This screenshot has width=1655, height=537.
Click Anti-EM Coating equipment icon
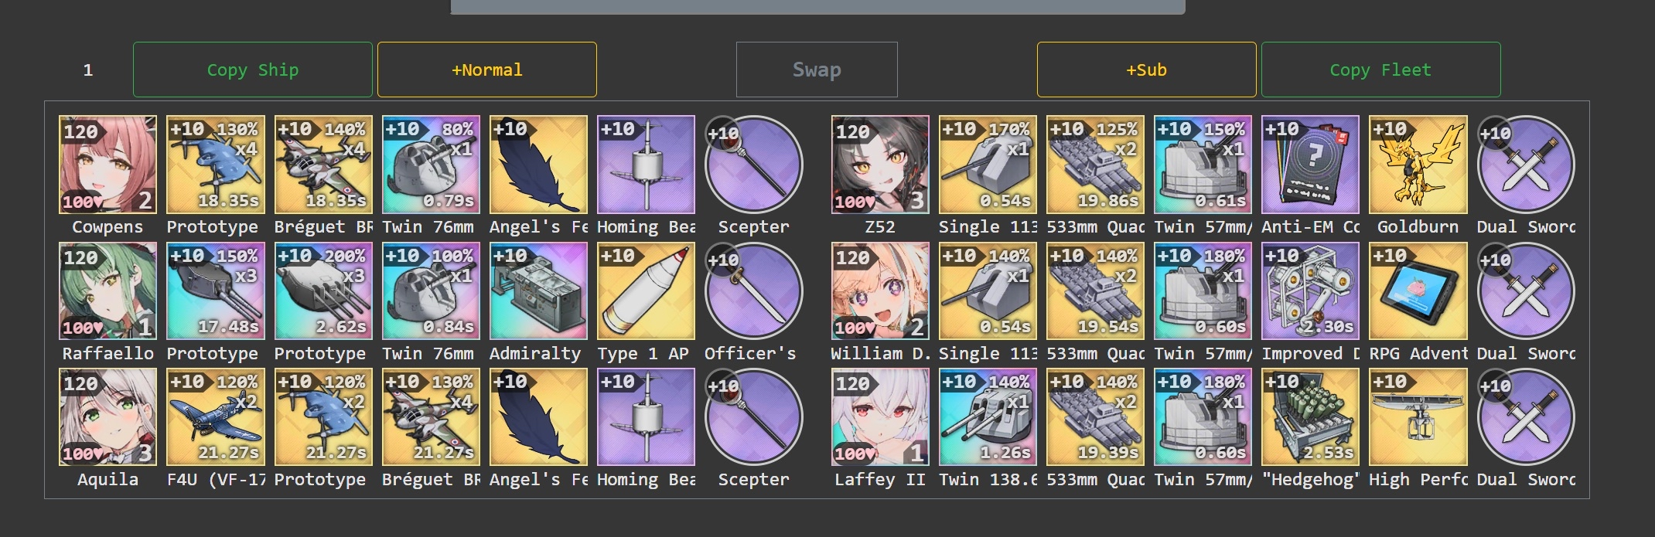[x=1310, y=165]
